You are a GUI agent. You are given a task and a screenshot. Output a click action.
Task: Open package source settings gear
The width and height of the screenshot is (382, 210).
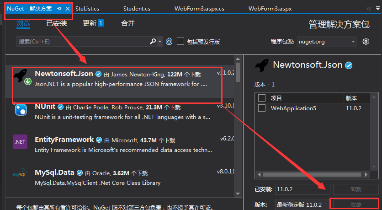366,42
